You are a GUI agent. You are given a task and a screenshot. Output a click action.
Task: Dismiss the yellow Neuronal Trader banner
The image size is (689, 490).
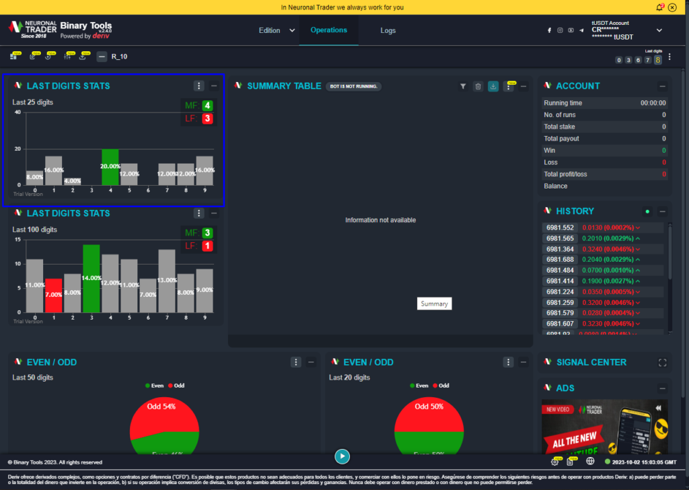pyautogui.click(x=672, y=7)
